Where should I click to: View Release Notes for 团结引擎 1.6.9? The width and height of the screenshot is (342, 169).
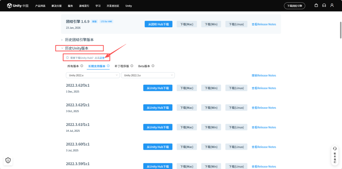pyautogui.click(x=264, y=24)
